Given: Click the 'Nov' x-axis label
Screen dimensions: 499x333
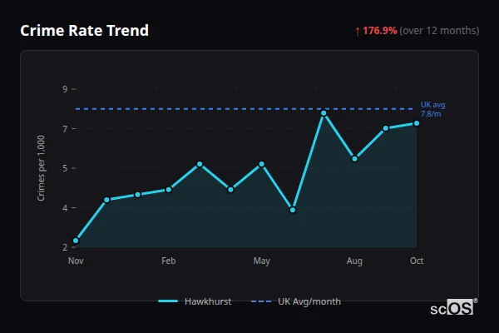Looking at the screenshot, I should [x=76, y=261].
